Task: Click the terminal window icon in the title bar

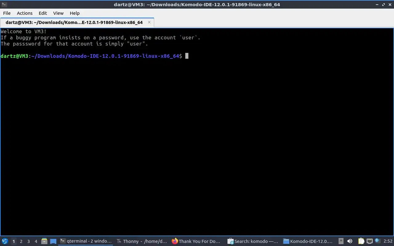Action: point(4,4)
